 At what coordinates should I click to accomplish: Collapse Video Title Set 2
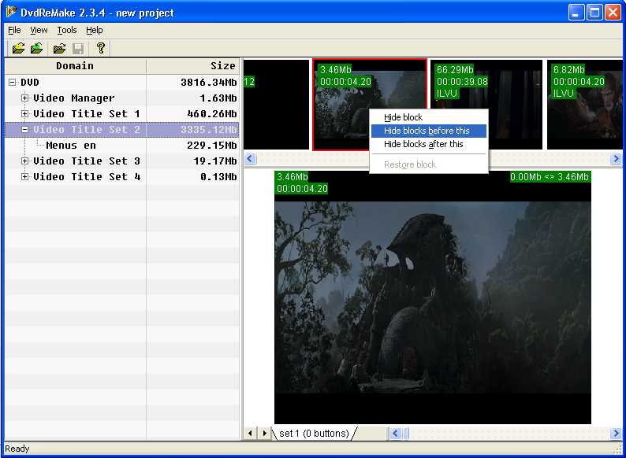pos(24,130)
